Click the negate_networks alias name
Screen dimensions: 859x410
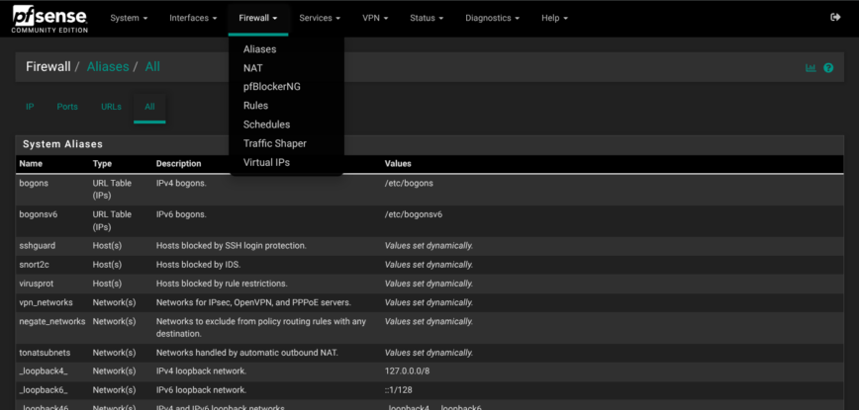pyautogui.click(x=52, y=321)
